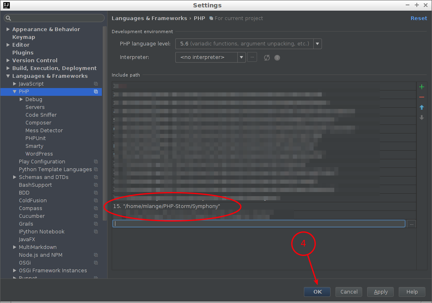Open the PHPUnit settings page
Image resolution: width=432 pixels, height=303 pixels.
point(36,138)
